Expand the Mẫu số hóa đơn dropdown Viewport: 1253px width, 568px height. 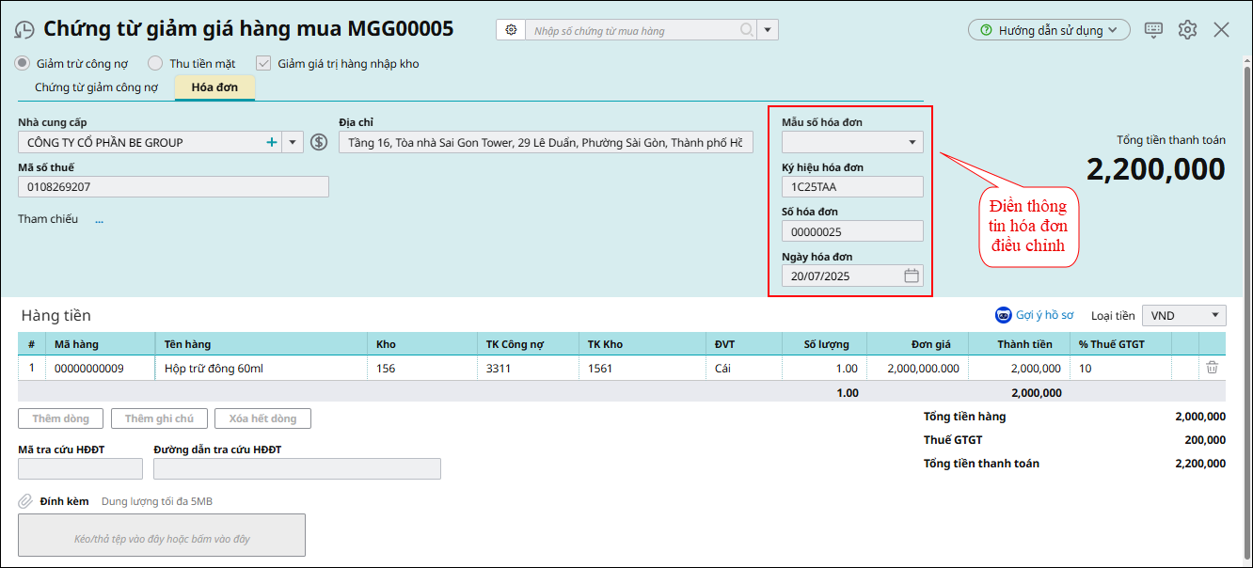[x=911, y=143]
